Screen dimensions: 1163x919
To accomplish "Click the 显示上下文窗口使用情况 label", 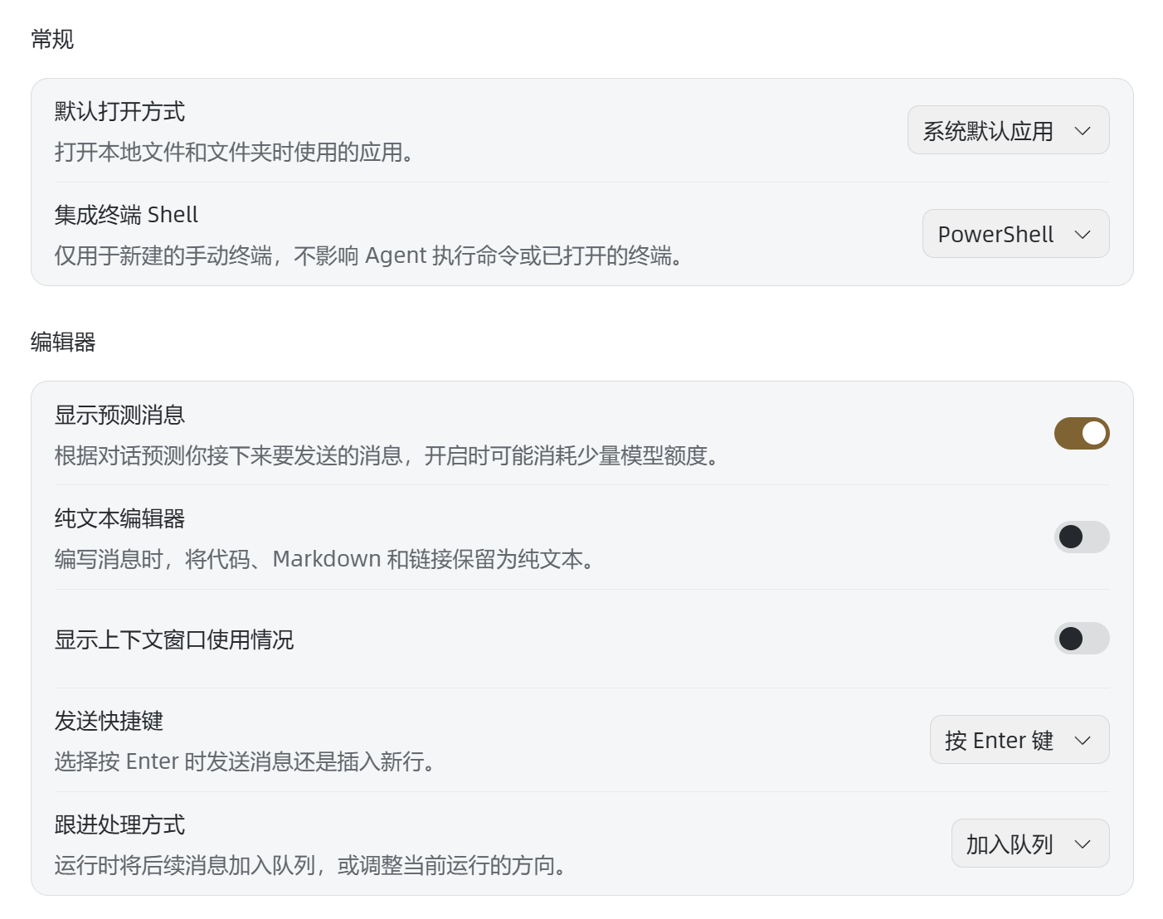I will 174,639.
